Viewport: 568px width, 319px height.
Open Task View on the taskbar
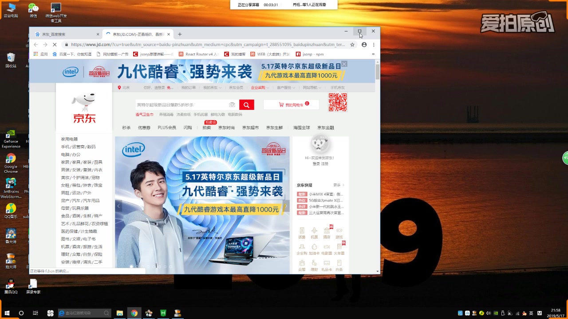tap(35, 313)
